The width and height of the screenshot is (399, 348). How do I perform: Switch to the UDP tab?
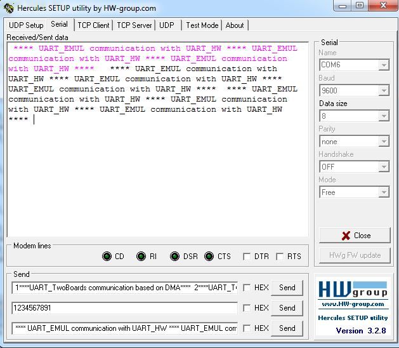pos(167,25)
